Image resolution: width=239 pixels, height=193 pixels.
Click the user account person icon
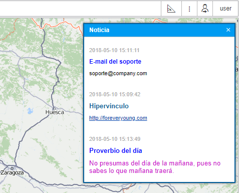click(205, 9)
